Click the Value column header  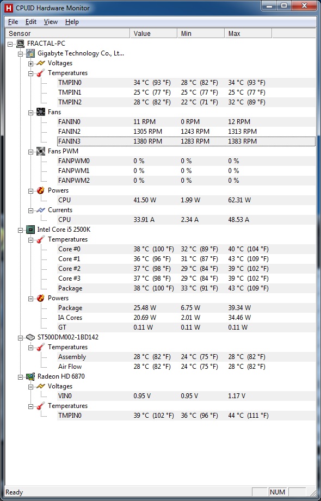click(153, 33)
